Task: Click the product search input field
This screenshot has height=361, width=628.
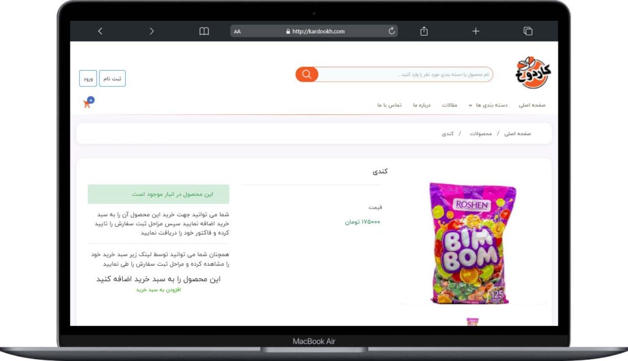Action: point(405,75)
